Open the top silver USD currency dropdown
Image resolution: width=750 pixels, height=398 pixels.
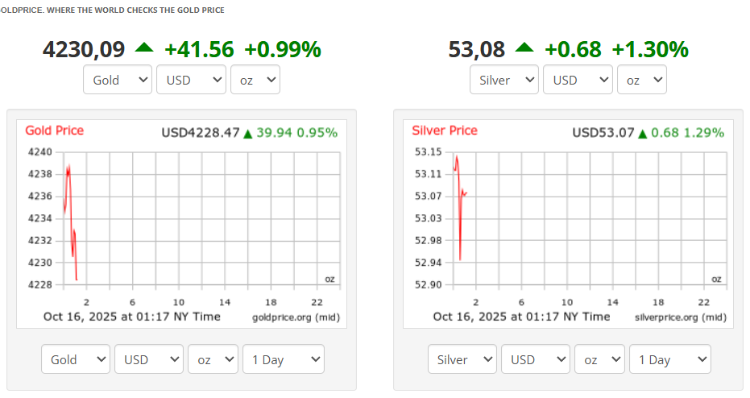[x=578, y=80]
